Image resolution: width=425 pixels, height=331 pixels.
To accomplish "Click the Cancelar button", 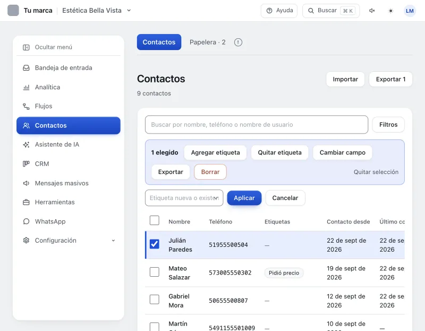I will 285,198.
